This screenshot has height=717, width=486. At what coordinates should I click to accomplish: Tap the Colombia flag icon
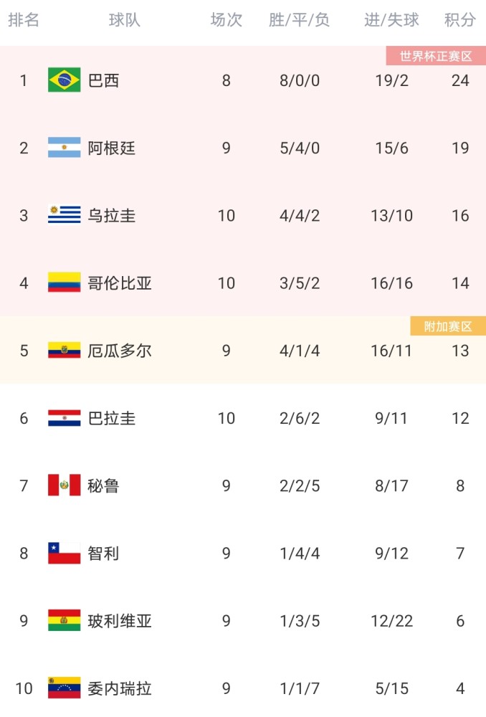[x=64, y=282]
